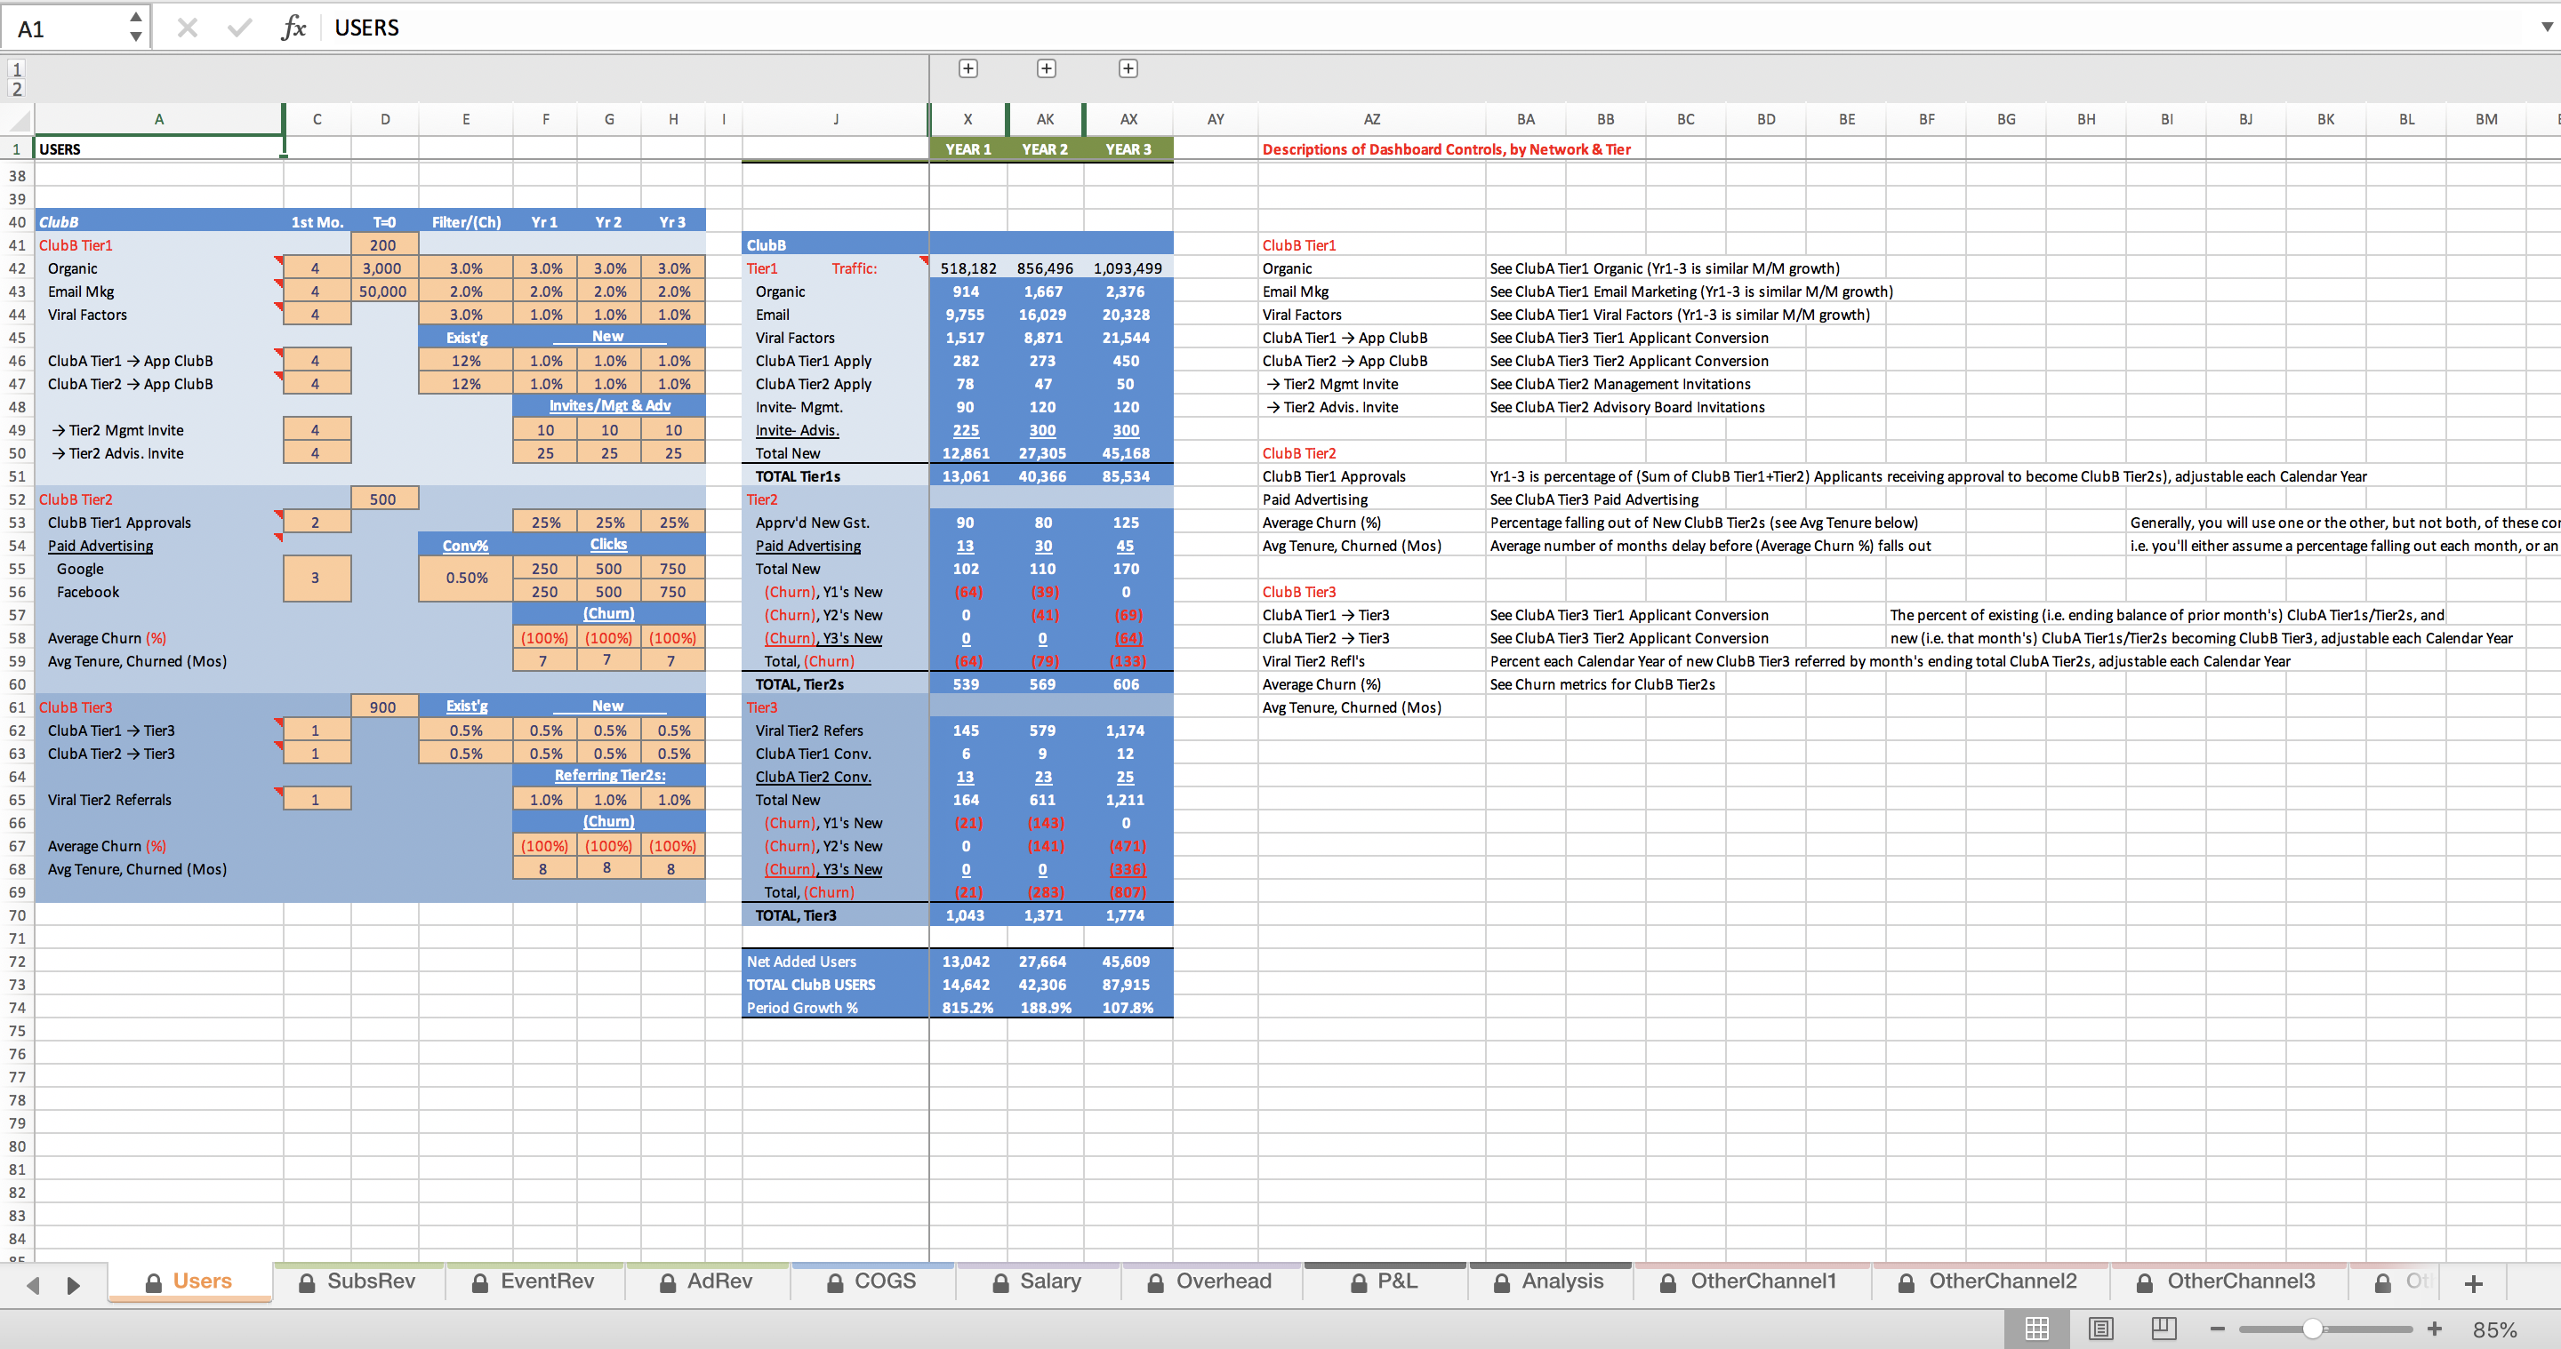Open the P&L sheet tab

coord(1385,1281)
